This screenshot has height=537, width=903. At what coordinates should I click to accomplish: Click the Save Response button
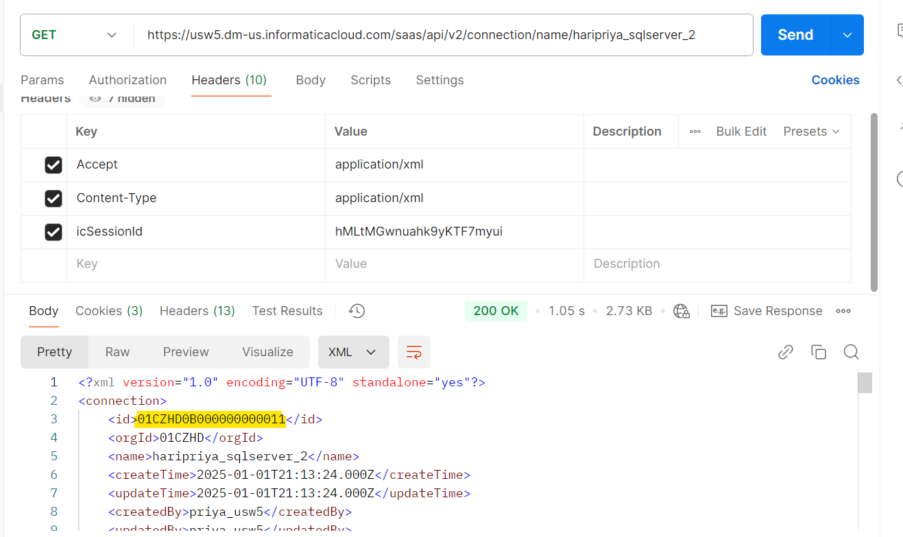767,311
